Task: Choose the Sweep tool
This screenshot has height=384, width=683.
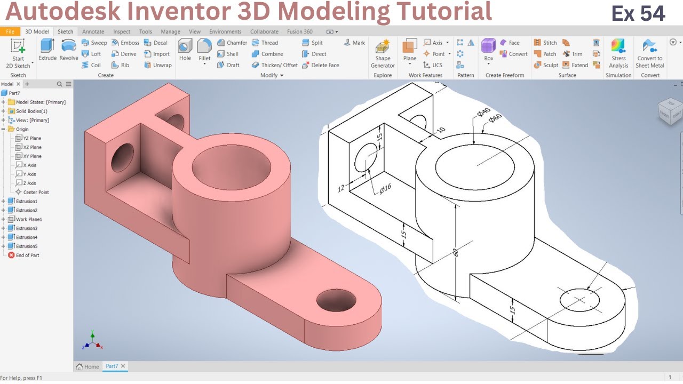Action: point(94,43)
